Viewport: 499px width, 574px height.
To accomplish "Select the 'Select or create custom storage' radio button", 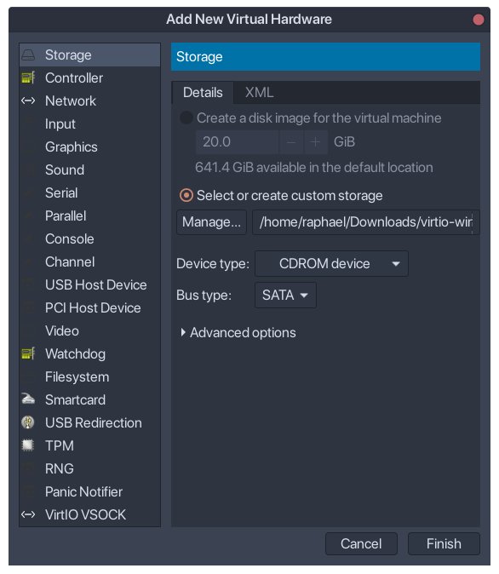I will tap(186, 196).
